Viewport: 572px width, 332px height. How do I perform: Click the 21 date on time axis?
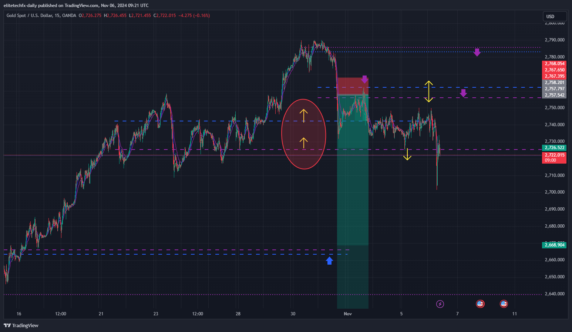pos(101,314)
